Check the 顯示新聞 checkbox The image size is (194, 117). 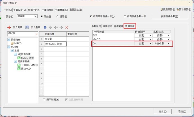(44, 100)
